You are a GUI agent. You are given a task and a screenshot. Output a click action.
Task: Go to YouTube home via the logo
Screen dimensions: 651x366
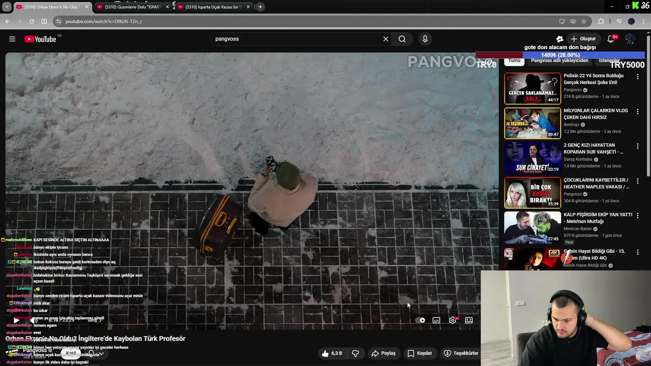pos(40,39)
